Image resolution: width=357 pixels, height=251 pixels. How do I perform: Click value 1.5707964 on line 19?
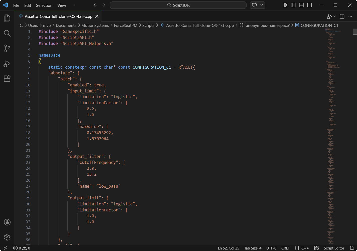pos(98,139)
